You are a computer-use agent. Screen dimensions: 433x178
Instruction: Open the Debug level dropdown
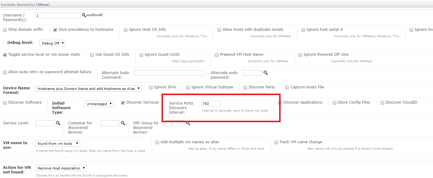[52, 43]
